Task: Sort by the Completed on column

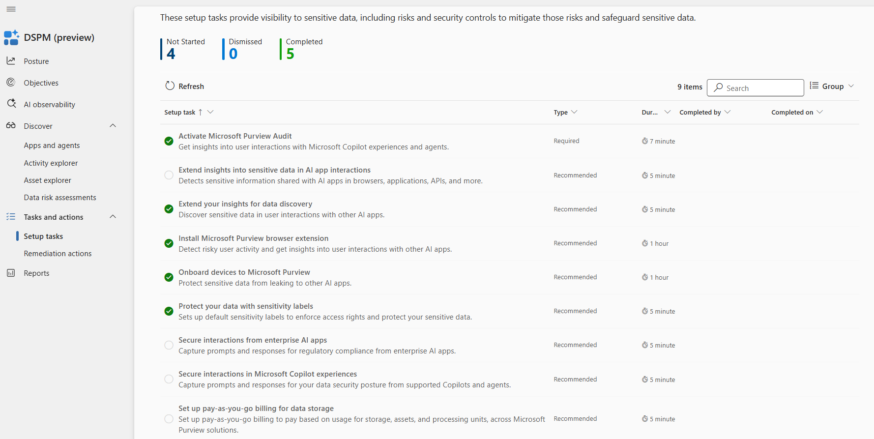Action: click(x=792, y=113)
